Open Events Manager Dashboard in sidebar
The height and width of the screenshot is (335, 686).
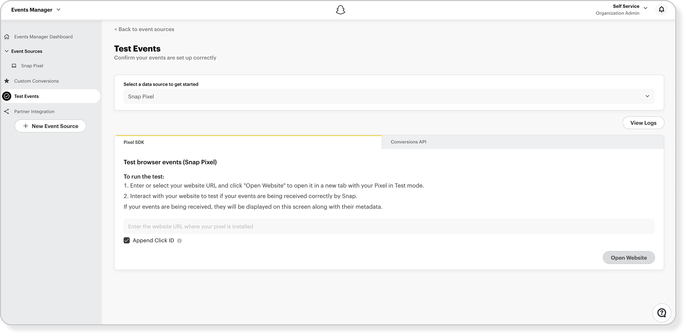click(43, 37)
